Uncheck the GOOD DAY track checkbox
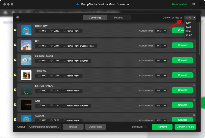Image resolution: width=205 pixels, height=138 pixels. (15, 30)
